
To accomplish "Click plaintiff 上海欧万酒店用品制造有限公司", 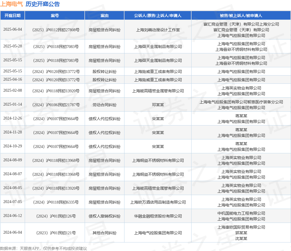I will coord(158,202).
